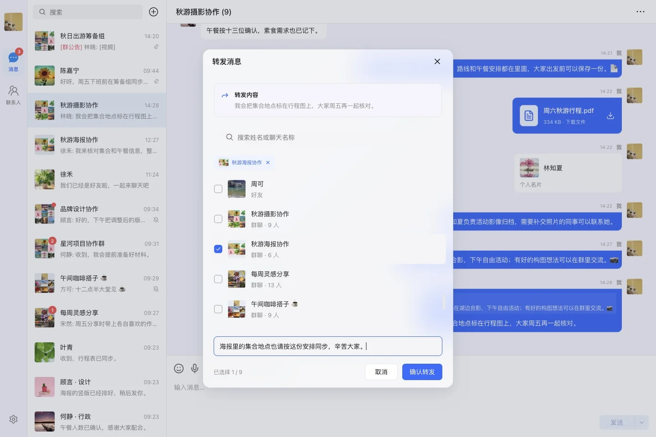Click the 午间咖啡搭子 avatar in chat list
The width and height of the screenshot is (656, 437).
[x=45, y=283]
